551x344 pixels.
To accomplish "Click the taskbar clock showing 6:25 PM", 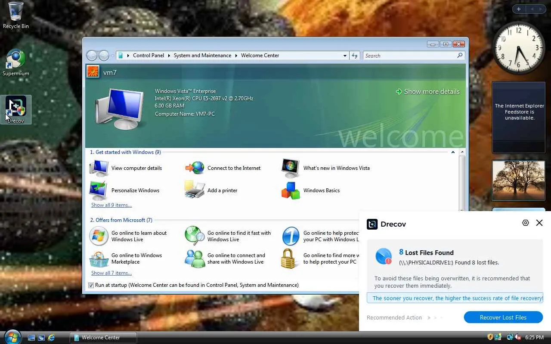I will pyautogui.click(x=535, y=338).
